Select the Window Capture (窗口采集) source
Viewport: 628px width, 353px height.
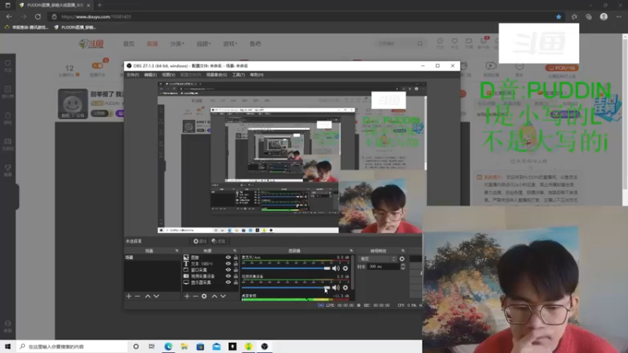210,270
